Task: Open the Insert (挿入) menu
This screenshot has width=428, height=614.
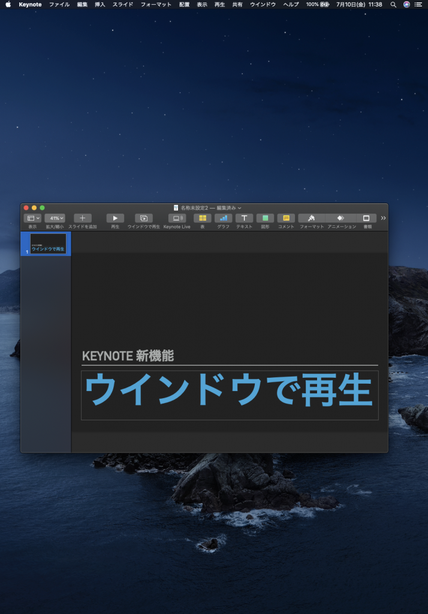Action: [100, 4]
